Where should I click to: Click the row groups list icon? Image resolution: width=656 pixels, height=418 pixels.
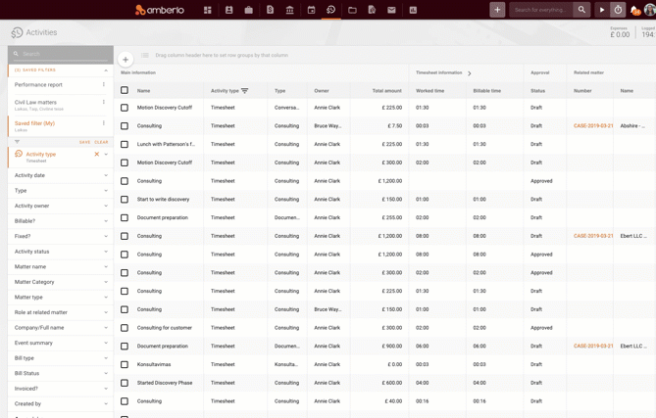145,55
